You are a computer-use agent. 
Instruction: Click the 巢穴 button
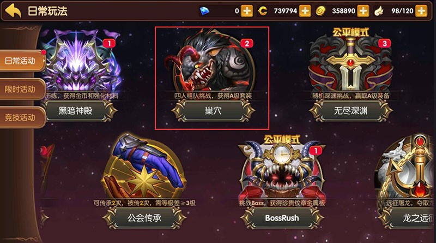pyautogui.click(x=213, y=111)
